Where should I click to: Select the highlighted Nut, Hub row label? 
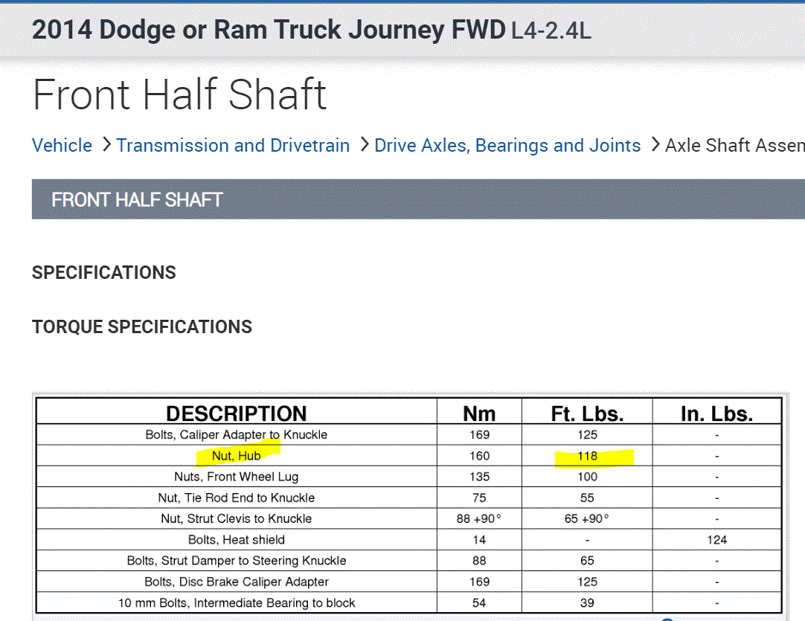(236, 455)
